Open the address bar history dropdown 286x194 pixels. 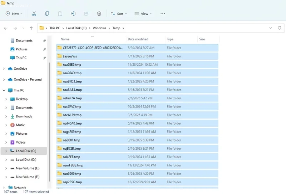[x=271, y=28]
